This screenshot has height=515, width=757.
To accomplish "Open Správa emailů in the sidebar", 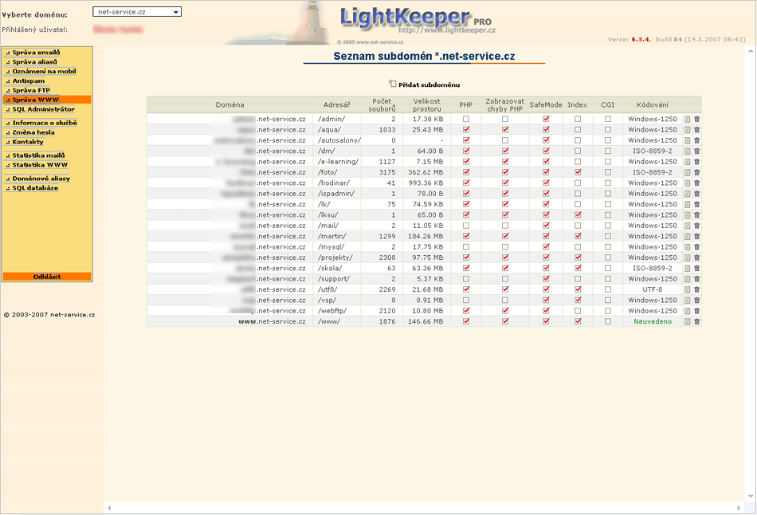I will [x=36, y=52].
